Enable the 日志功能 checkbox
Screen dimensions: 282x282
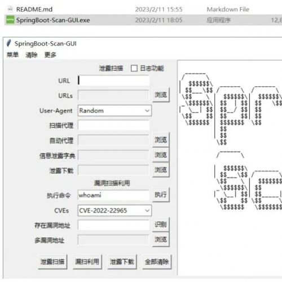tap(134, 68)
